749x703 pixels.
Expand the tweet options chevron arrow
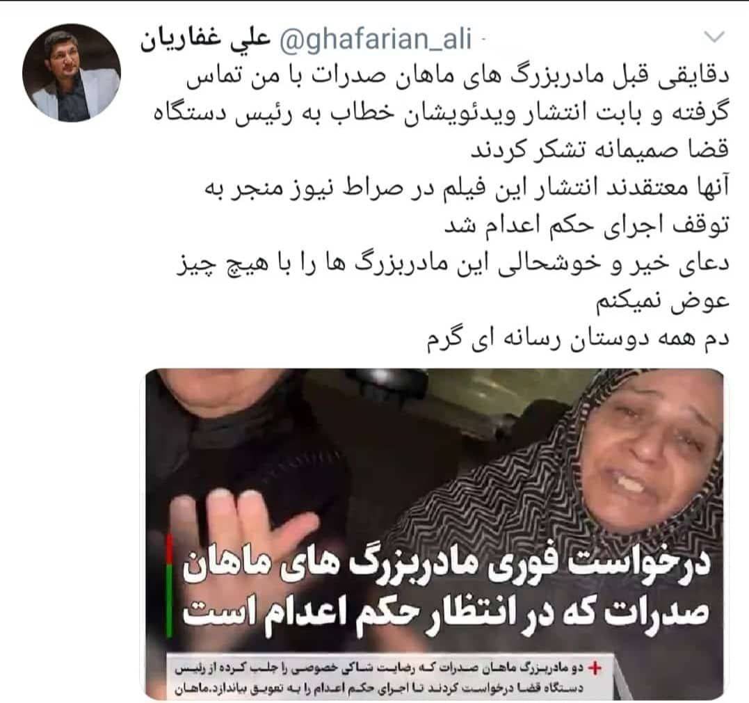pos(714,38)
